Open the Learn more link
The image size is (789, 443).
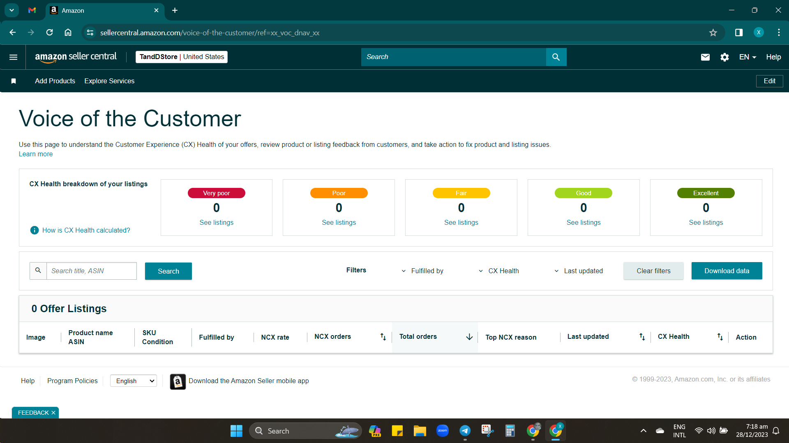click(36, 154)
